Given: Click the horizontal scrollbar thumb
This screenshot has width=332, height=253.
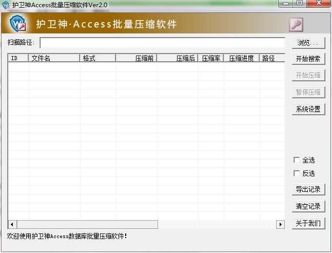Looking at the screenshot, I should 87,224.
